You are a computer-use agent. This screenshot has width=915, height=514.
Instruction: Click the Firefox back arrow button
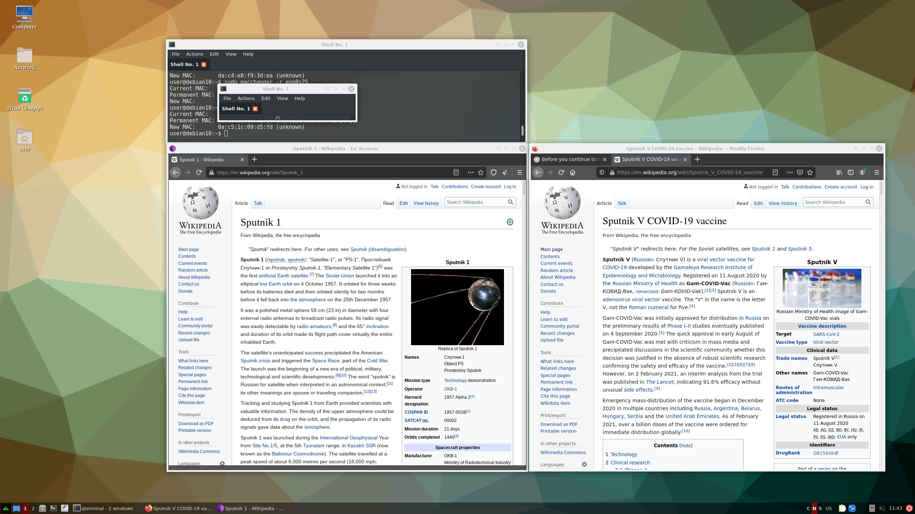(x=538, y=172)
